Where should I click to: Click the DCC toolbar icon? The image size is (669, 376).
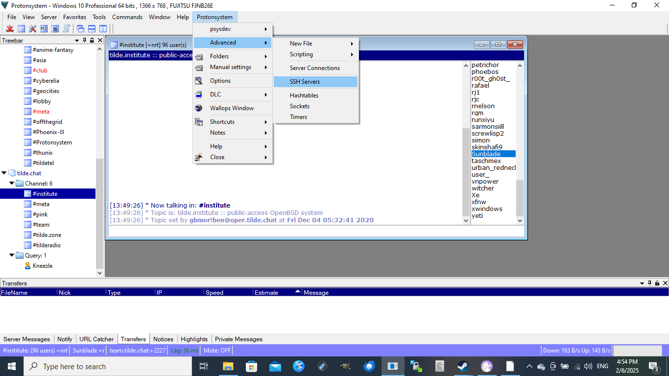point(44,29)
